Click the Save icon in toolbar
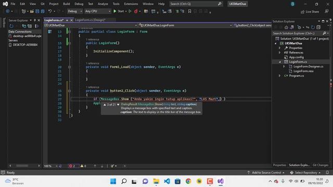Image resolution: width=333 pixels, height=187 pixels. point(37,11)
